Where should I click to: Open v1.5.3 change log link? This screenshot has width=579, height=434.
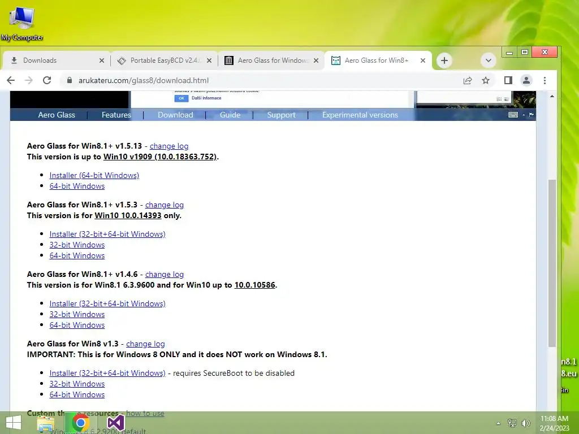pos(165,205)
